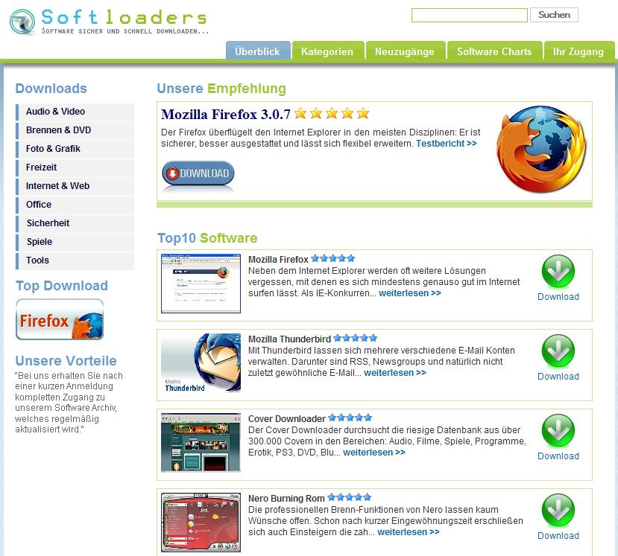618x556 pixels.
Task: Switch to the Software Charts tab
Action: [494, 51]
